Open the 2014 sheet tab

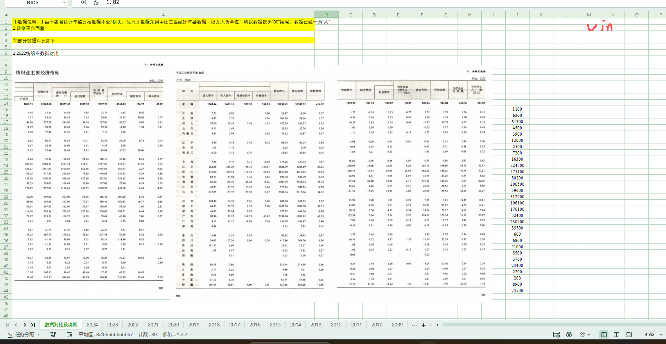tap(296, 325)
